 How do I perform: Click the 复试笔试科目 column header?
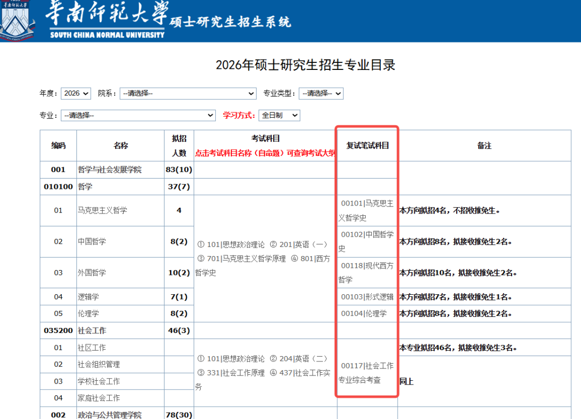coord(367,146)
